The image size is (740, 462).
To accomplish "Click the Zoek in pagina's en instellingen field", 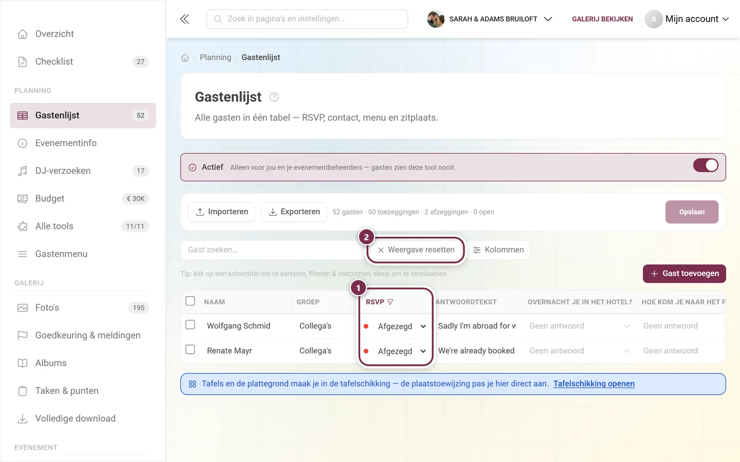I will 307,19.
